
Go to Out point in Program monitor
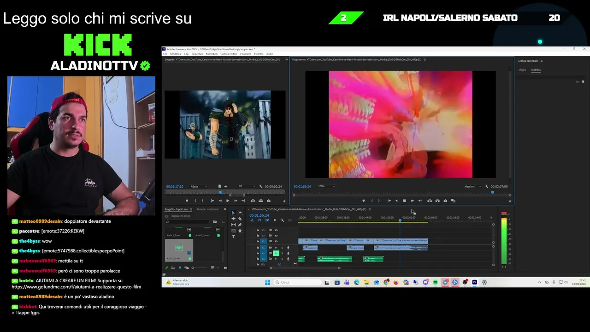click(x=420, y=201)
